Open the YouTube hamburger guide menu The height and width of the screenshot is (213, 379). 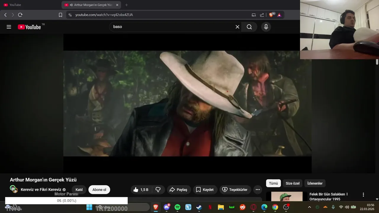tap(9, 27)
